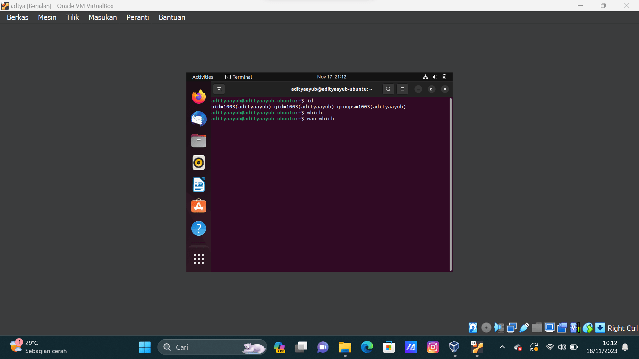Screen dimensions: 639x359
Task: Open Copilot preview in taskbar
Action: point(279,347)
